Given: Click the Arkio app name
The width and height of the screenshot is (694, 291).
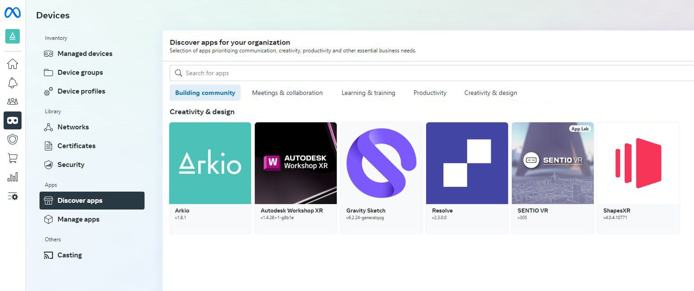Looking at the screenshot, I should [182, 210].
